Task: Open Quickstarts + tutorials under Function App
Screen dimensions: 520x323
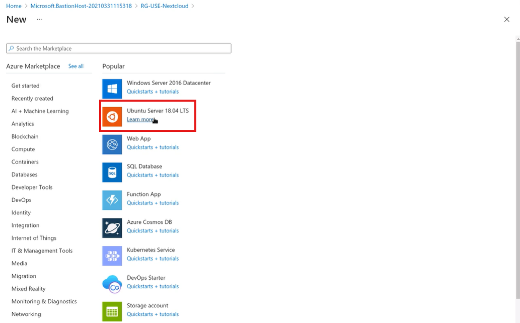Action: pos(153,203)
